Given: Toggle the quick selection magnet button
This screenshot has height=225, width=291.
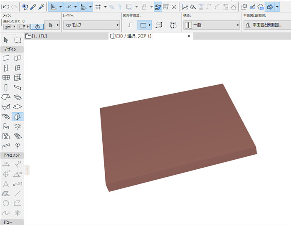Looking at the screenshot, I should [x=37, y=27].
